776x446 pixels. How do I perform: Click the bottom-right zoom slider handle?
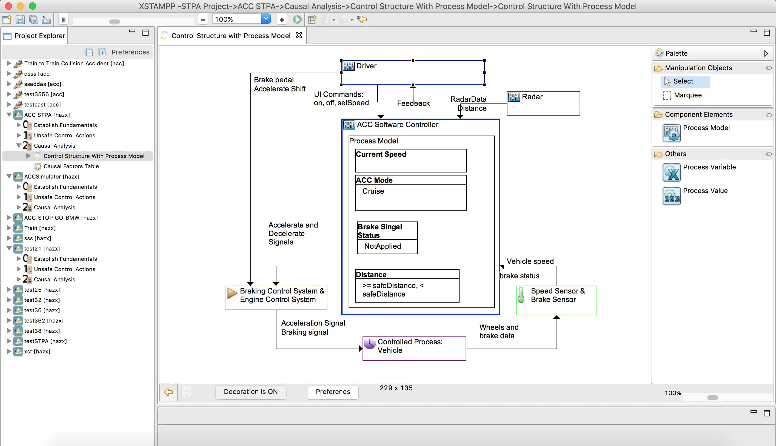click(x=712, y=398)
